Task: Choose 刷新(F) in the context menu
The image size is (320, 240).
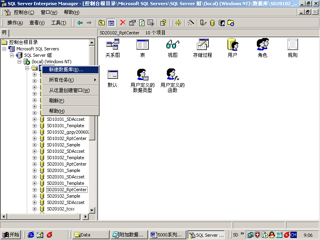Action: point(70,101)
